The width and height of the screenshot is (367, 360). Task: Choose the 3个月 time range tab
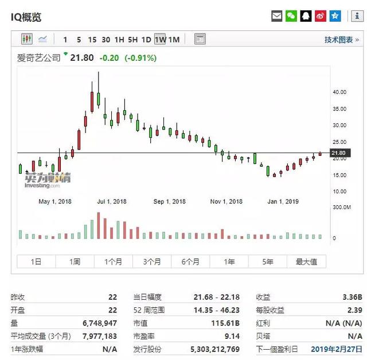click(x=152, y=261)
